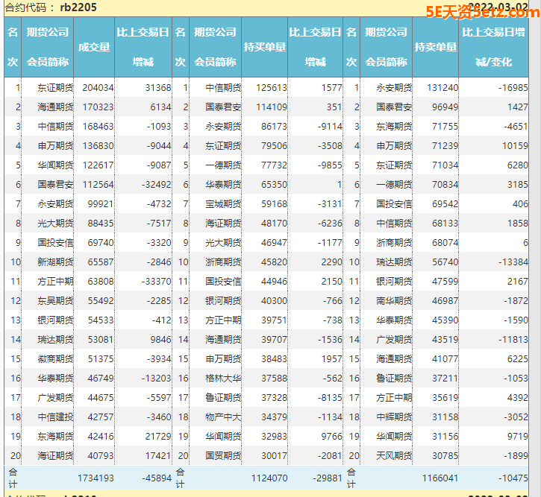
Task: Select the 物产中大 member cell
Action: [x=223, y=417]
